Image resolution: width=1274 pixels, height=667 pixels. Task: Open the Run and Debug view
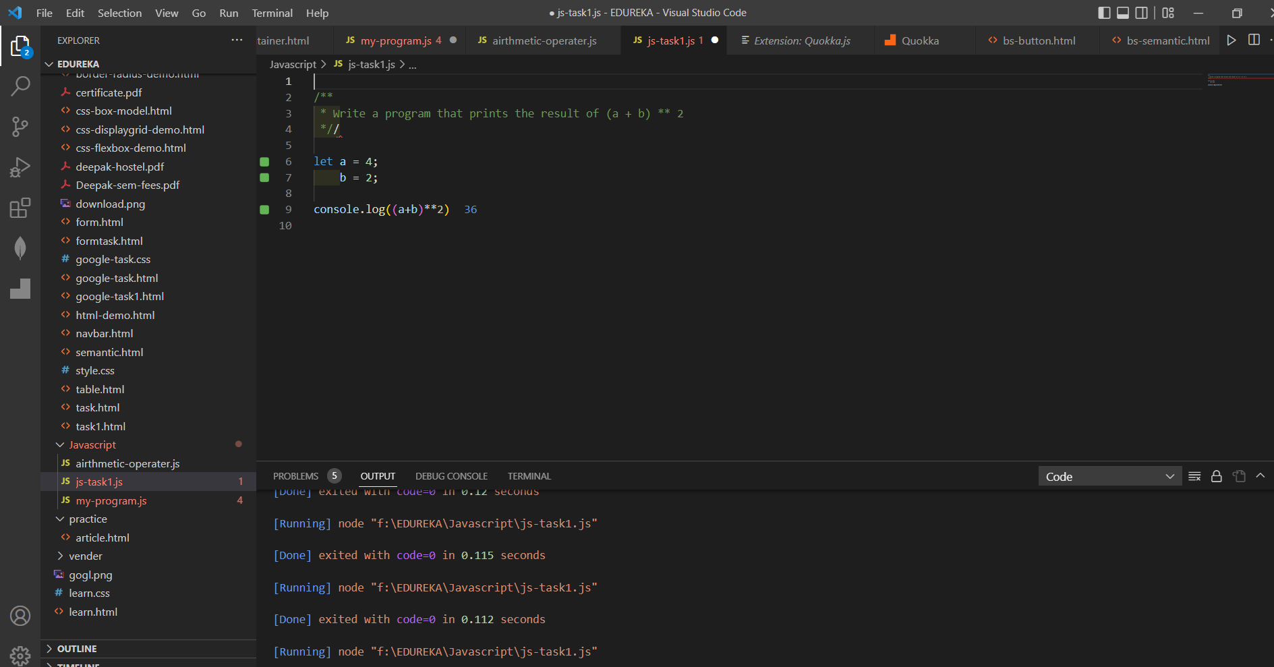(x=20, y=167)
